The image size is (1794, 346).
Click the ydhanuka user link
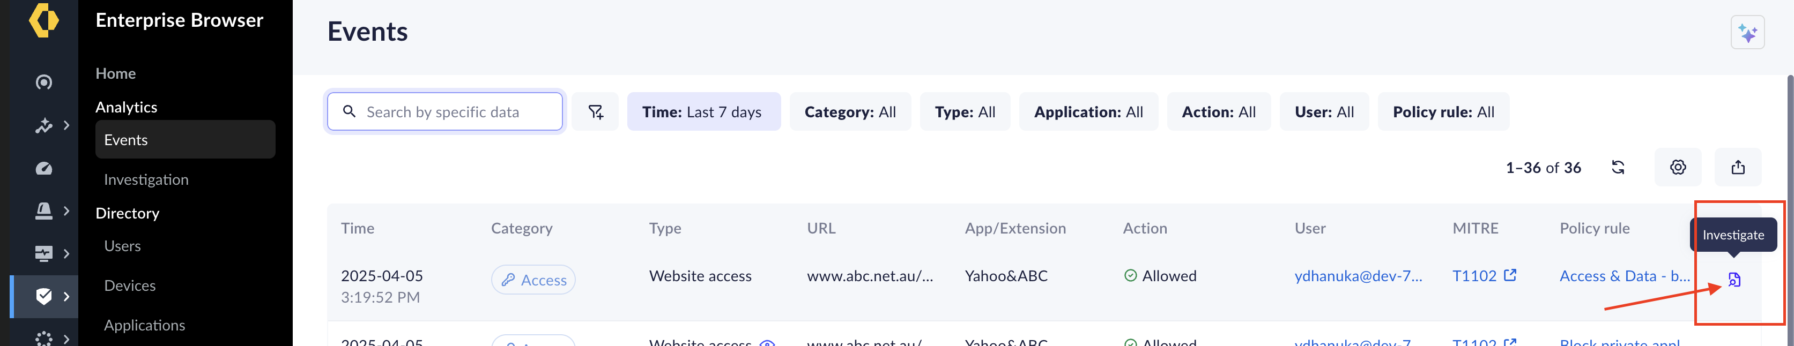coord(1358,276)
